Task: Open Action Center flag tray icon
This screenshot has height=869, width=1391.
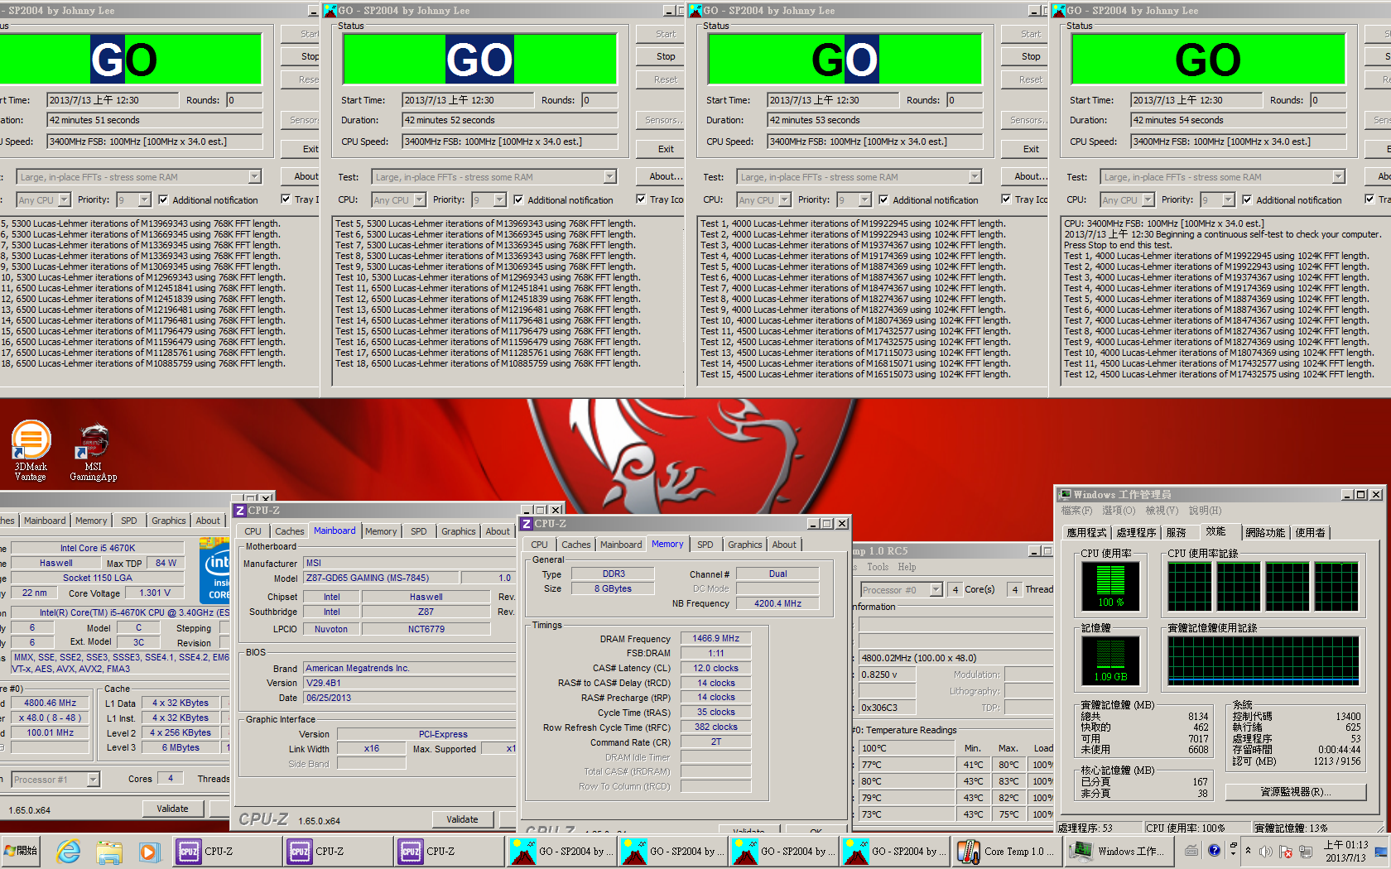Action: click(1286, 851)
